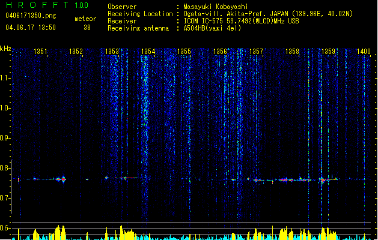Viewport: 378px width, 240px height.
Task: Click the Receiving Location label
Action: pyautogui.click(x=140, y=14)
